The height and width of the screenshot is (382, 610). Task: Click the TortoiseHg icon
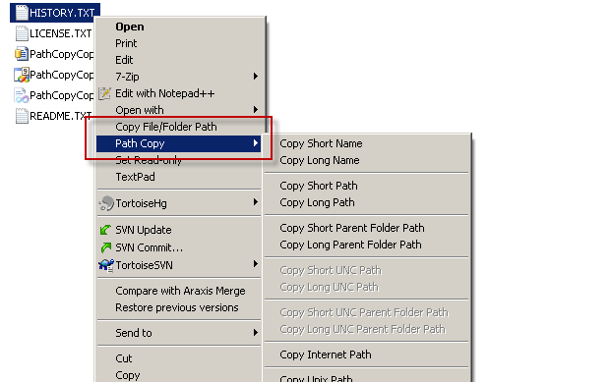106,203
